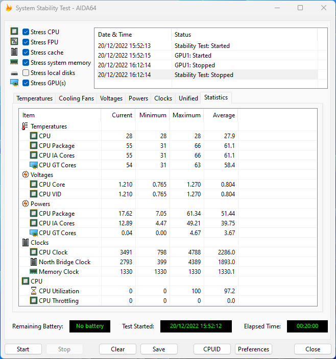Click the 'No battery' status field

point(90,326)
